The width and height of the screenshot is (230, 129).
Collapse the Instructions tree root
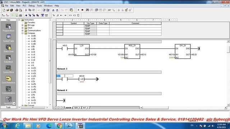[x=19, y=20]
